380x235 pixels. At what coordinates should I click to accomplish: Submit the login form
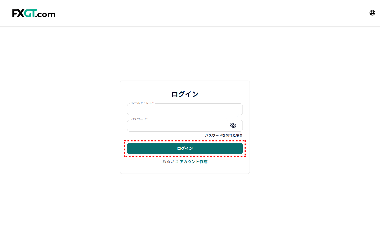tap(185, 148)
